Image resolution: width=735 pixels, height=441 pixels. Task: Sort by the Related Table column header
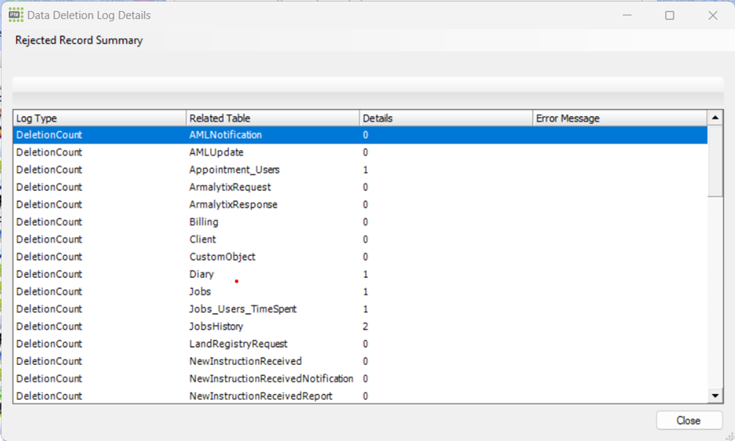pyautogui.click(x=272, y=118)
